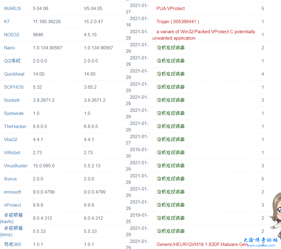Screen dimensions: 281x249
Task: Select the emsisoft version 9.0.0.4799 first cell
Action: point(44,192)
